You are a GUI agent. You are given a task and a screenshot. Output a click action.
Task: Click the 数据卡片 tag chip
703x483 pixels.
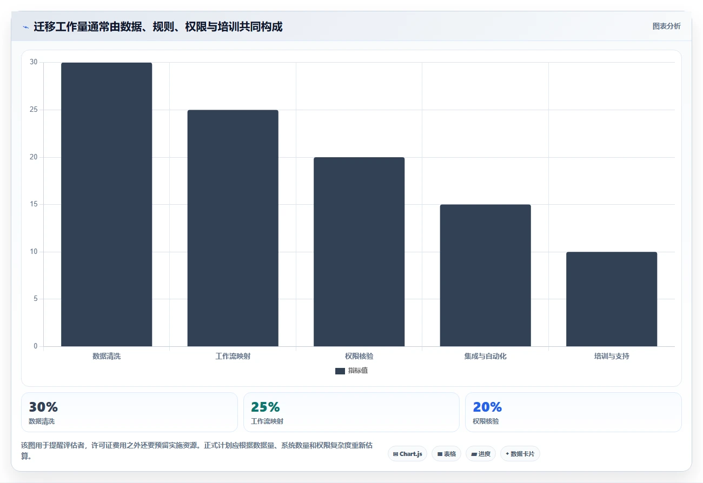[520, 454]
